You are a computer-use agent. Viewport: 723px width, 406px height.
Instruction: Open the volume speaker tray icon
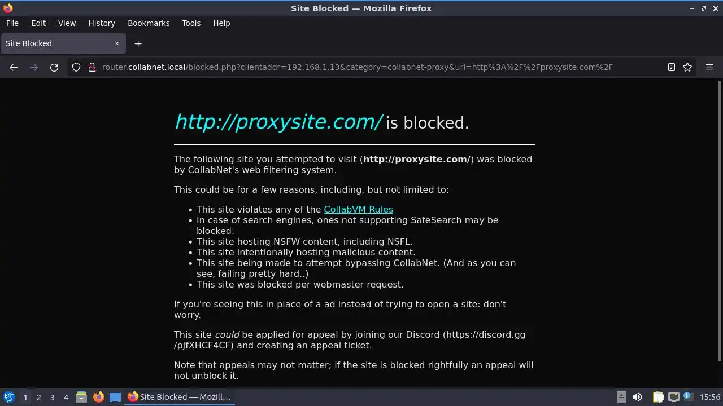[637, 397]
